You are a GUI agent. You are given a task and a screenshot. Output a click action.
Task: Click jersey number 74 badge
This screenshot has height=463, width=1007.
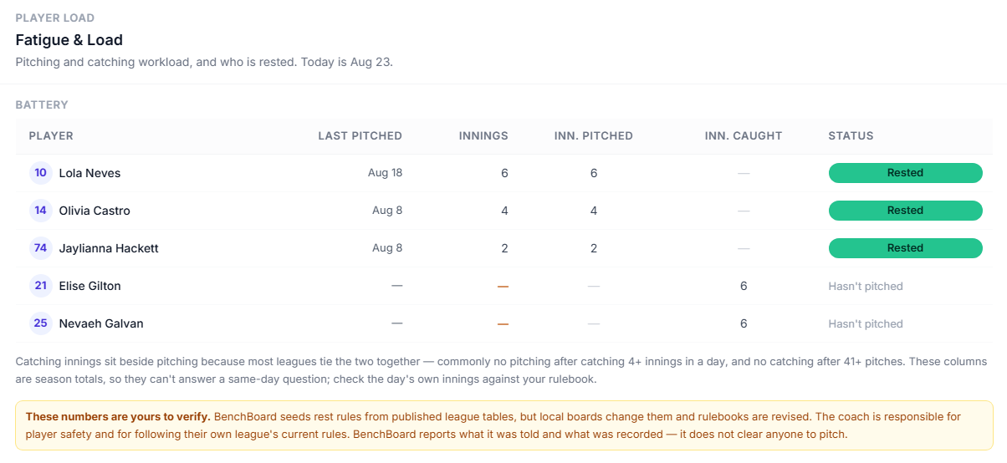click(41, 248)
